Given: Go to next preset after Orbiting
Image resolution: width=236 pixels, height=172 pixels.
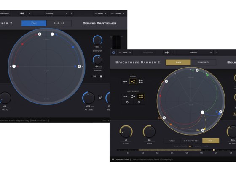Looking at the screenshot, I should pyautogui.click(x=71, y=13).
